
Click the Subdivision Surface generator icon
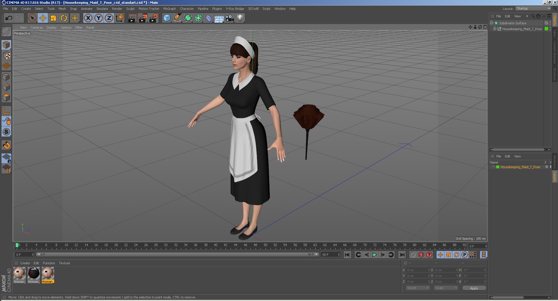[188, 18]
